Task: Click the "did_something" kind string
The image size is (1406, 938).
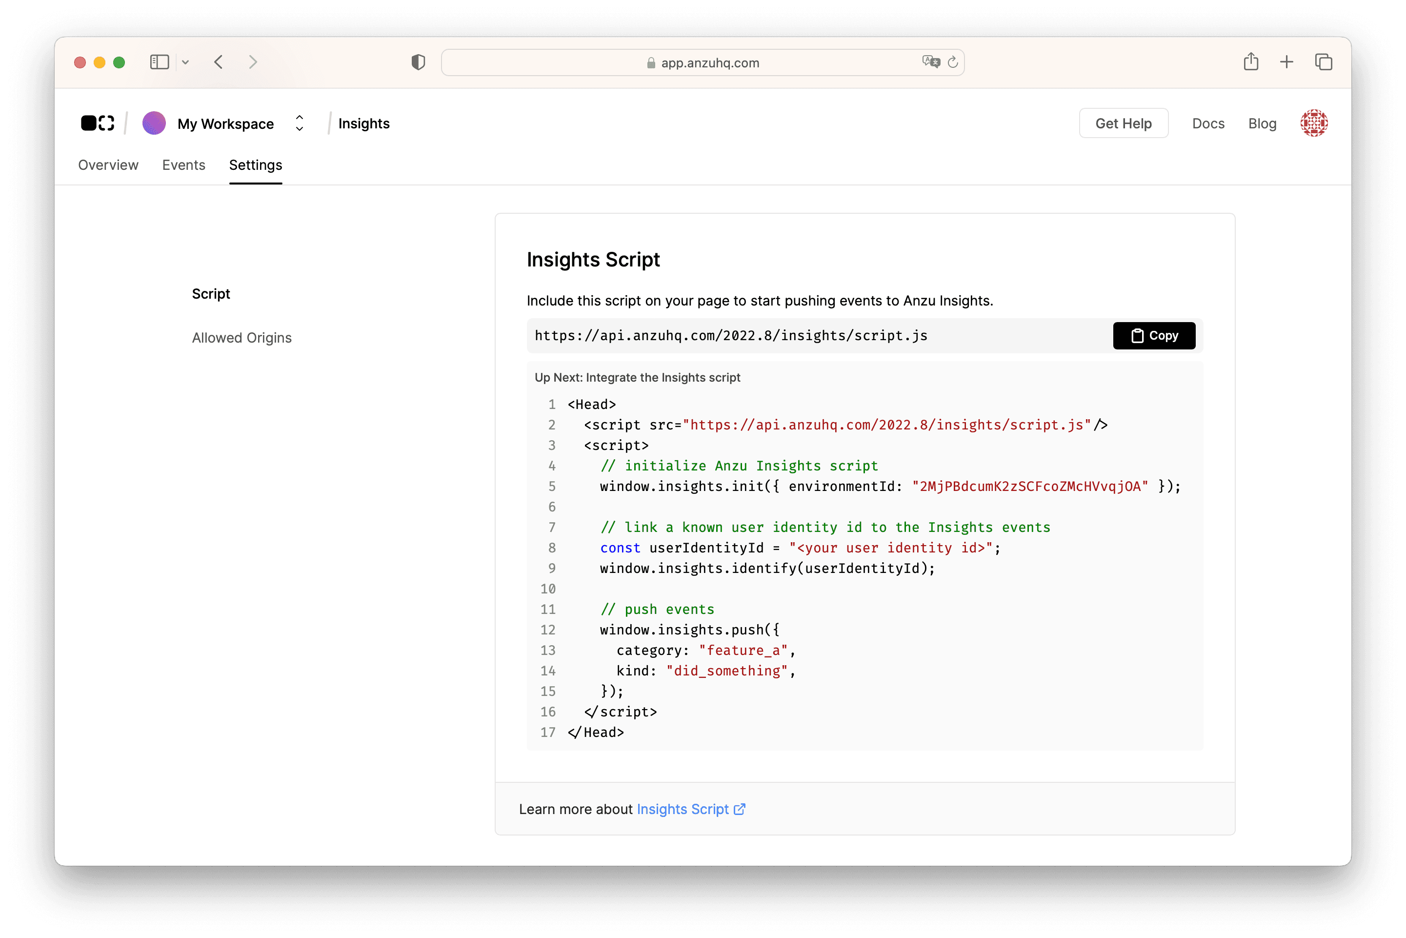Action: (x=726, y=671)
